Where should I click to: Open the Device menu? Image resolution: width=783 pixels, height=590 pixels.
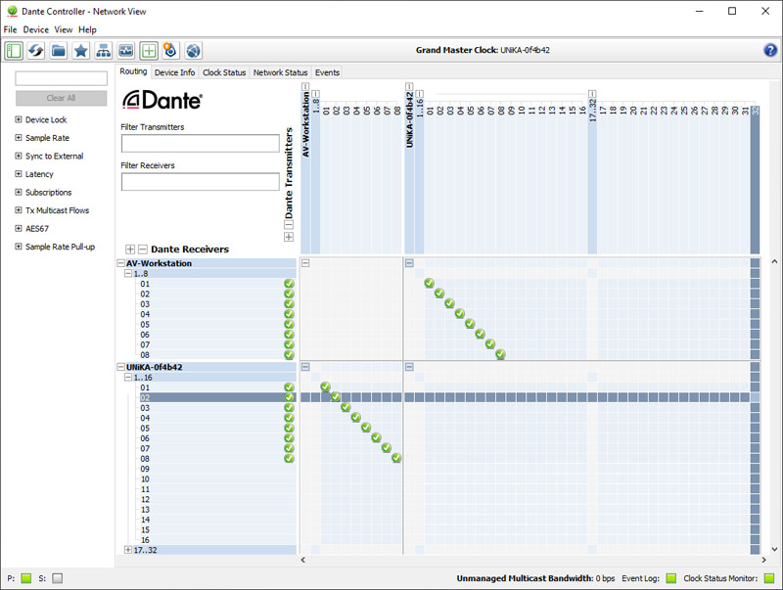click(x=35, y=30)
